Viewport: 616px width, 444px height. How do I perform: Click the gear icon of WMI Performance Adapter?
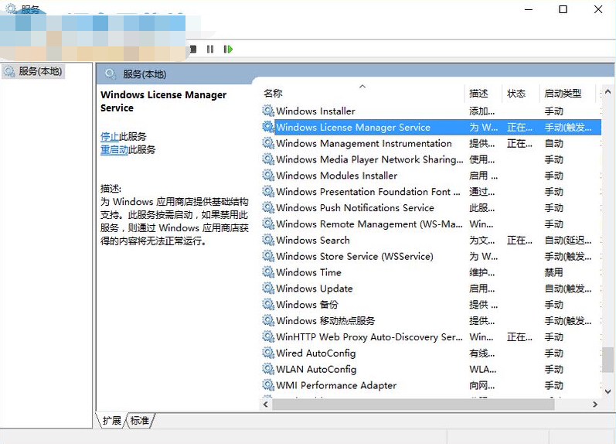pyautogui.click(x=268, y=385)
